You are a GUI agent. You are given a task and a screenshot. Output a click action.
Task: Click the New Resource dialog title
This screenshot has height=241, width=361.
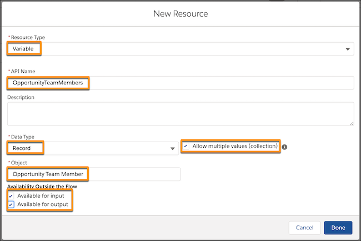click(x=180, y=14)
